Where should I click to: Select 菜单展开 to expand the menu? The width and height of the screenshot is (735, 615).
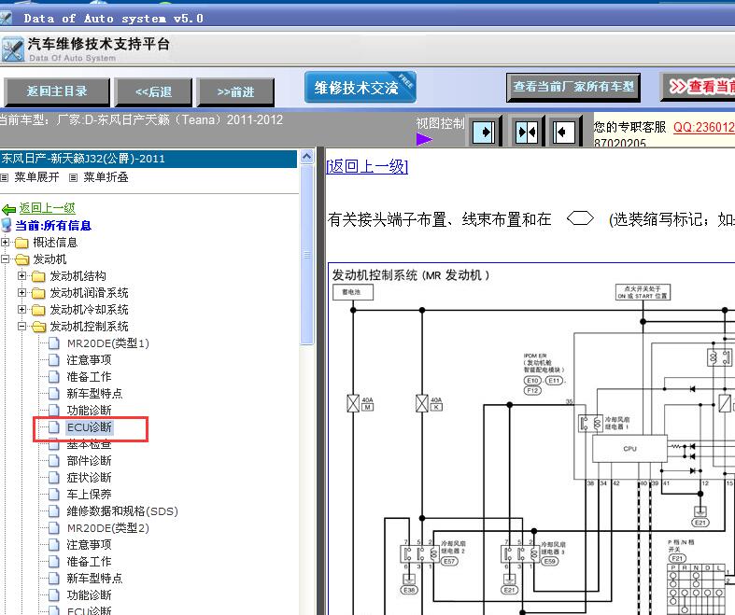click(36, 177)
